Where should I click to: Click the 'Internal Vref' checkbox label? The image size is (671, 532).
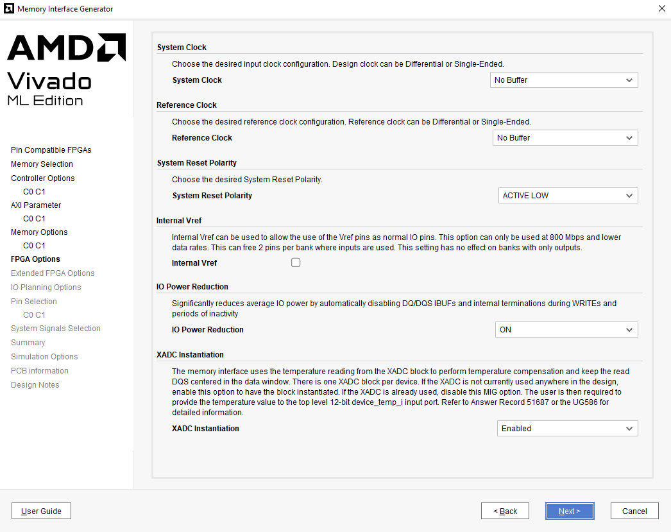pyautogui.click(x=194, y=262)
